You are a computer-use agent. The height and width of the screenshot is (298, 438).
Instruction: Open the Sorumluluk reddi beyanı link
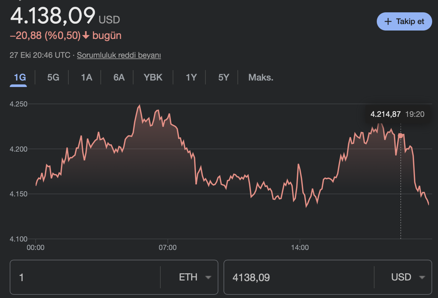pyautogui.click(x=119, y=55)
